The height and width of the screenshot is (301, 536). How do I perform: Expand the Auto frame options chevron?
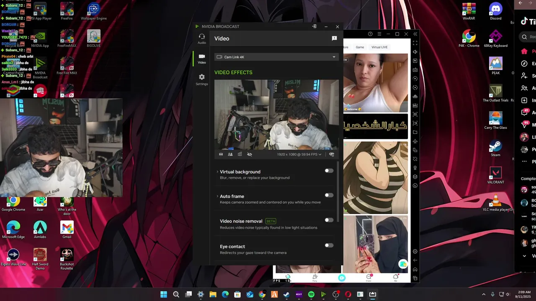point(217,196)
